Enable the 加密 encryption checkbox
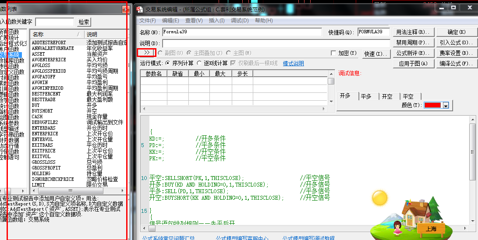 [x=333, y=53]
